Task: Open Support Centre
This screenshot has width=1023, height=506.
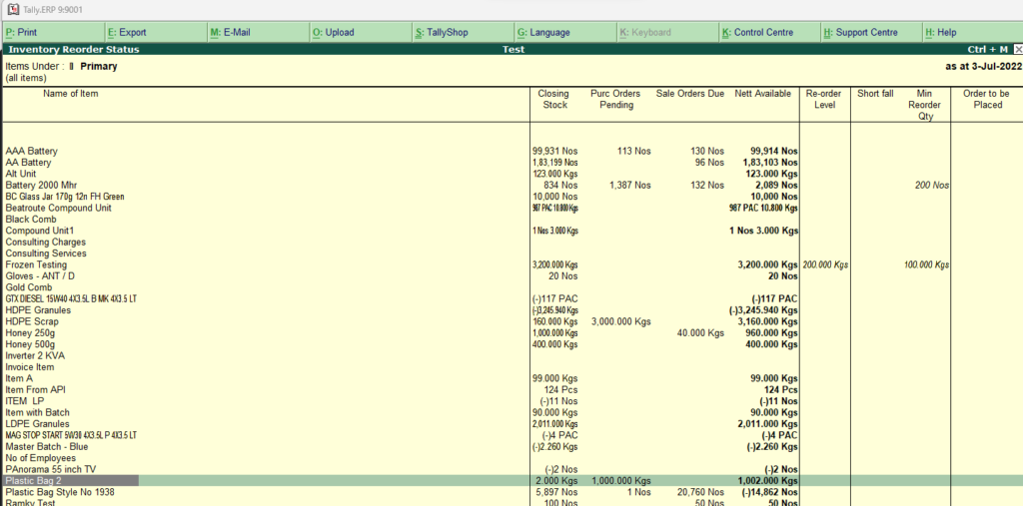Action: tap(873, 32)
